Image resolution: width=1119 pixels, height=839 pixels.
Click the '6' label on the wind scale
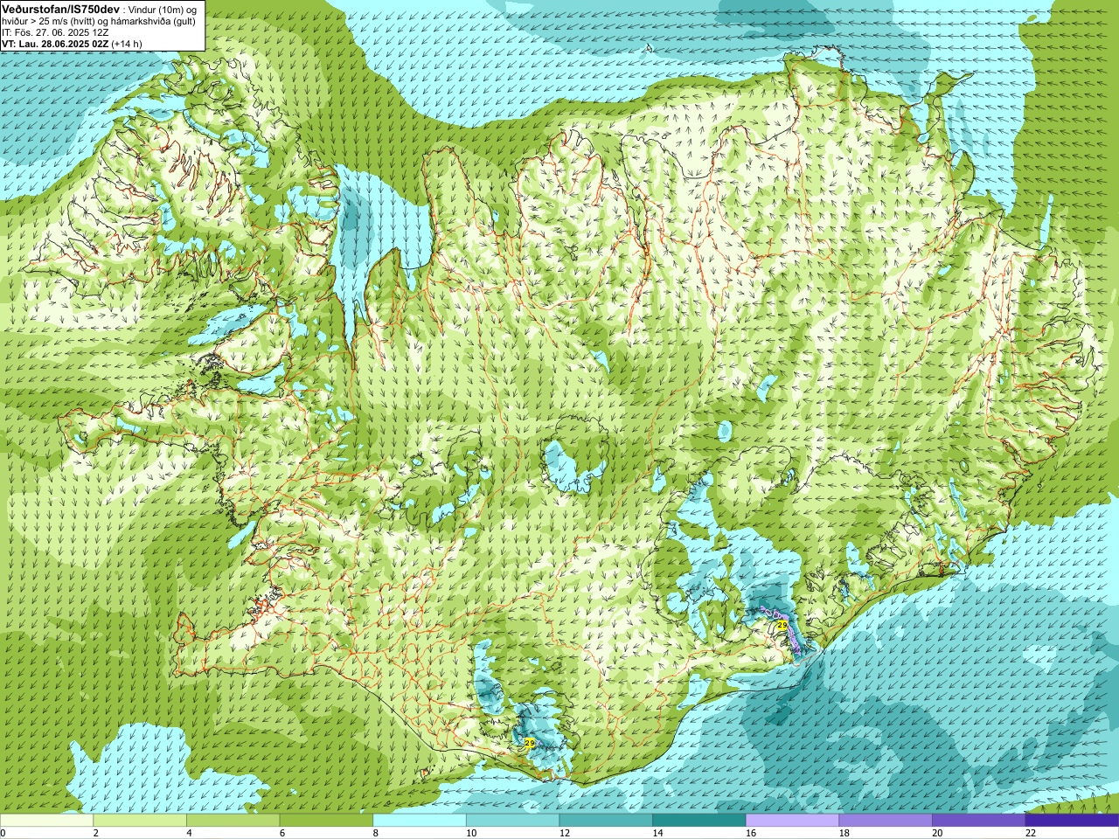(x=282, y=833)
